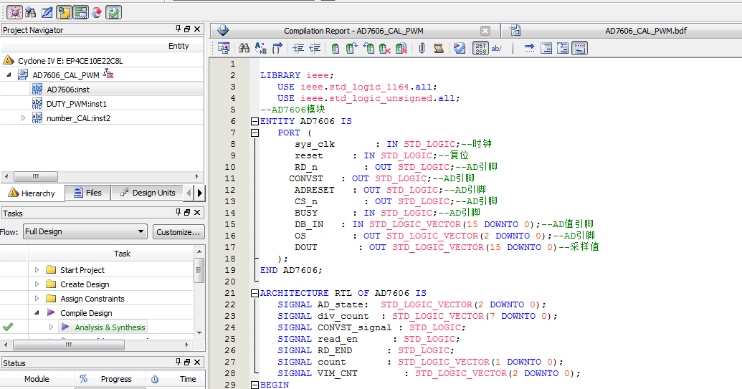Open the Flow dropdown showing Full Design
The image size is (742, 389).
pos(85,231)
